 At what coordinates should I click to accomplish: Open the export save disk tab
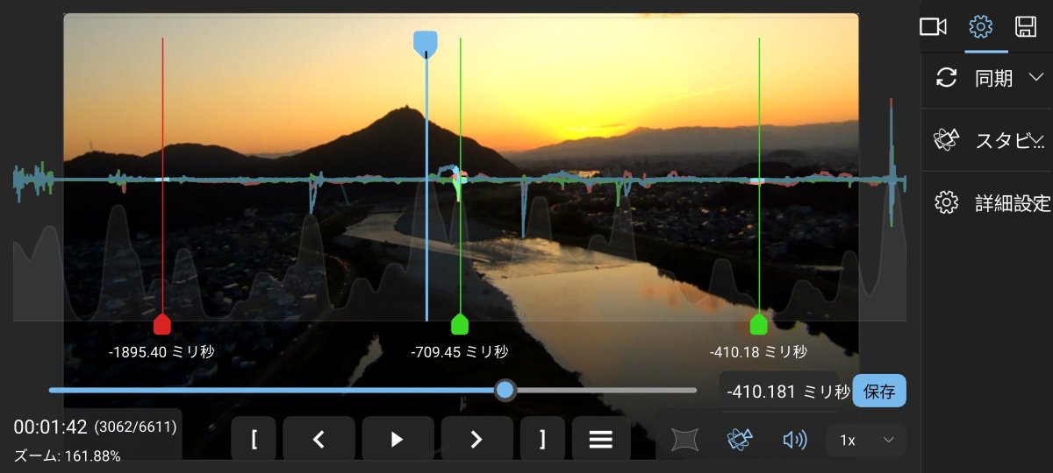(1025, 26)
